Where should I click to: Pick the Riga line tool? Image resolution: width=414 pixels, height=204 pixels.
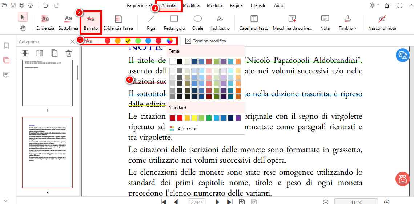tap(151, 22)
